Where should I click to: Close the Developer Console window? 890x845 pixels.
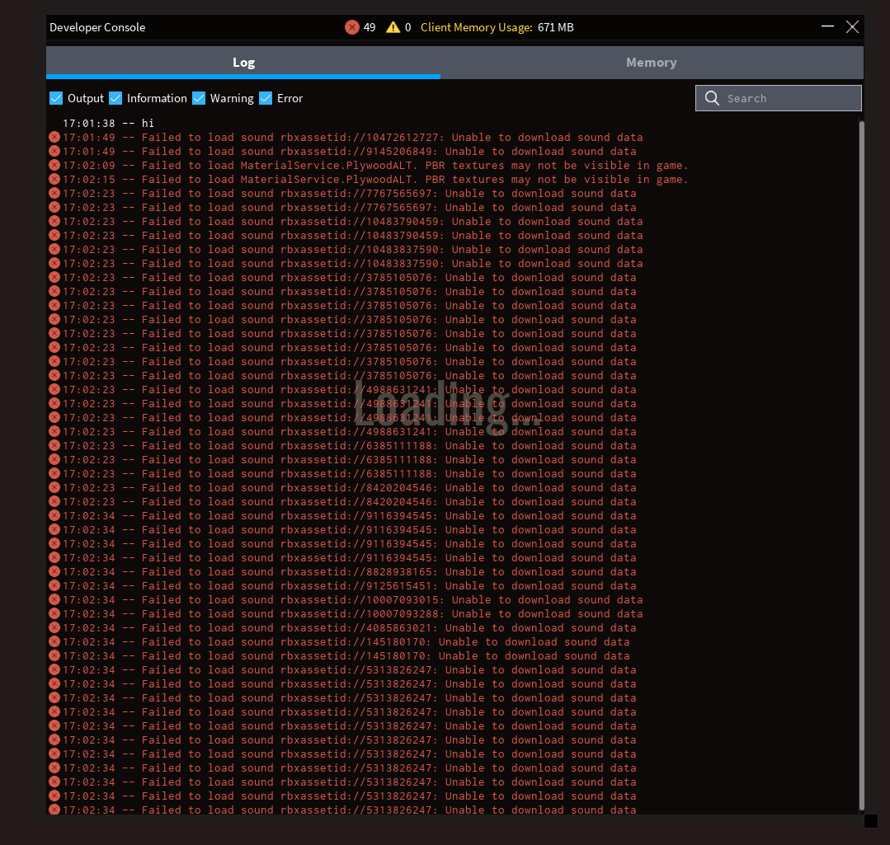(852, 26)
